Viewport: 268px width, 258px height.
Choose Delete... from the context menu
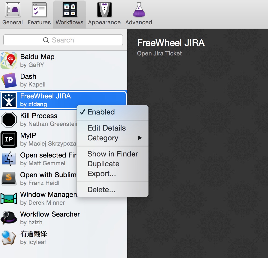pos(113,190)
